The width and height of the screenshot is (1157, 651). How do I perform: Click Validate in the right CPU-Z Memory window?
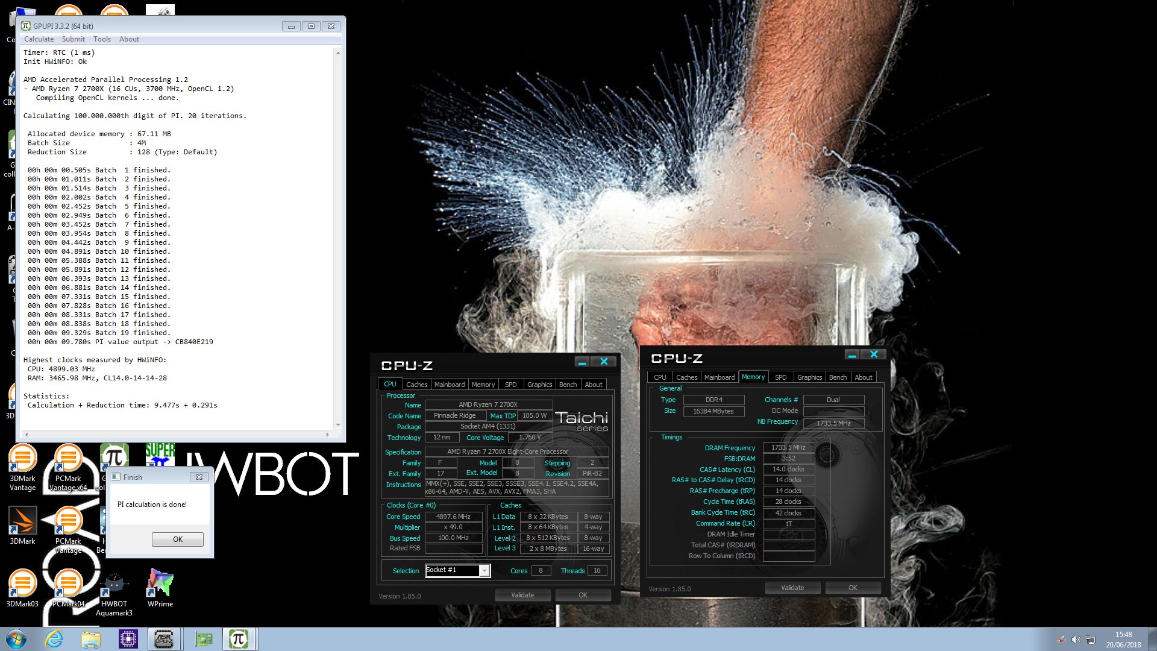(x=792, y=588)
